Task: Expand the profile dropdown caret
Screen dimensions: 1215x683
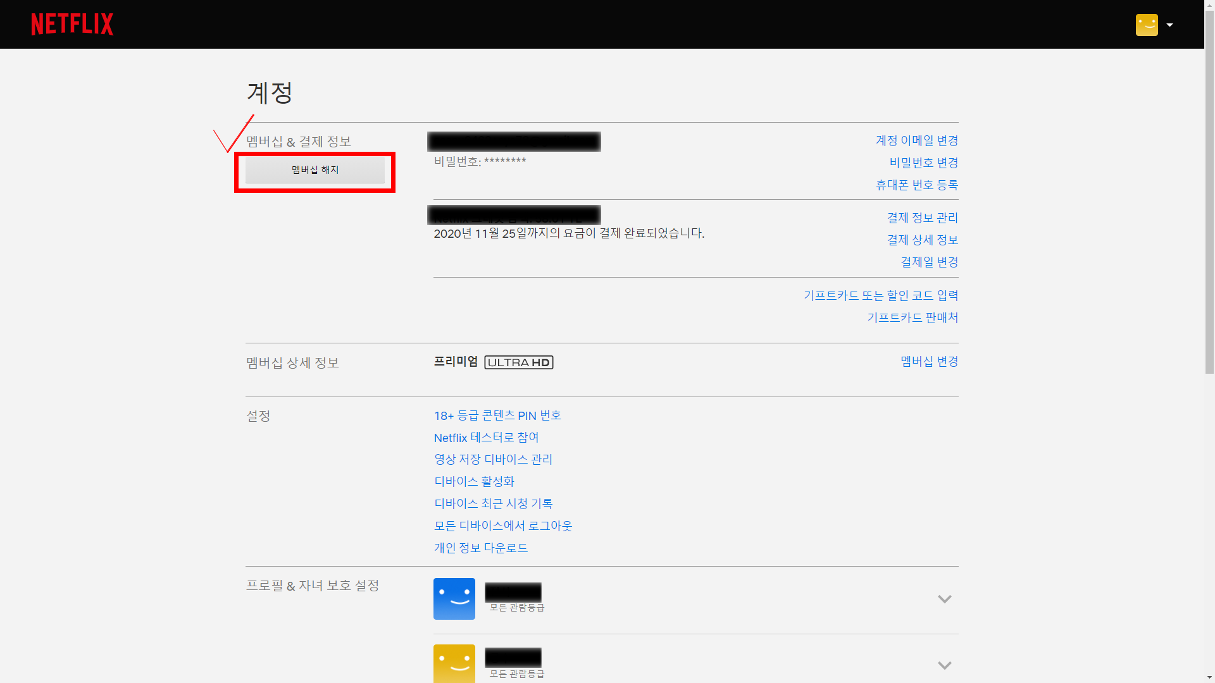Action: pos(1169,25)
